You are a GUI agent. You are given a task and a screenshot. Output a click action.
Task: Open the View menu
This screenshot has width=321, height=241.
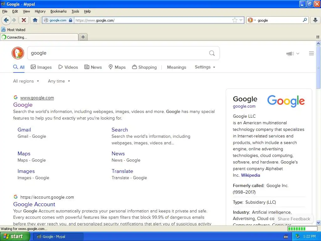(x=26, y=11)
